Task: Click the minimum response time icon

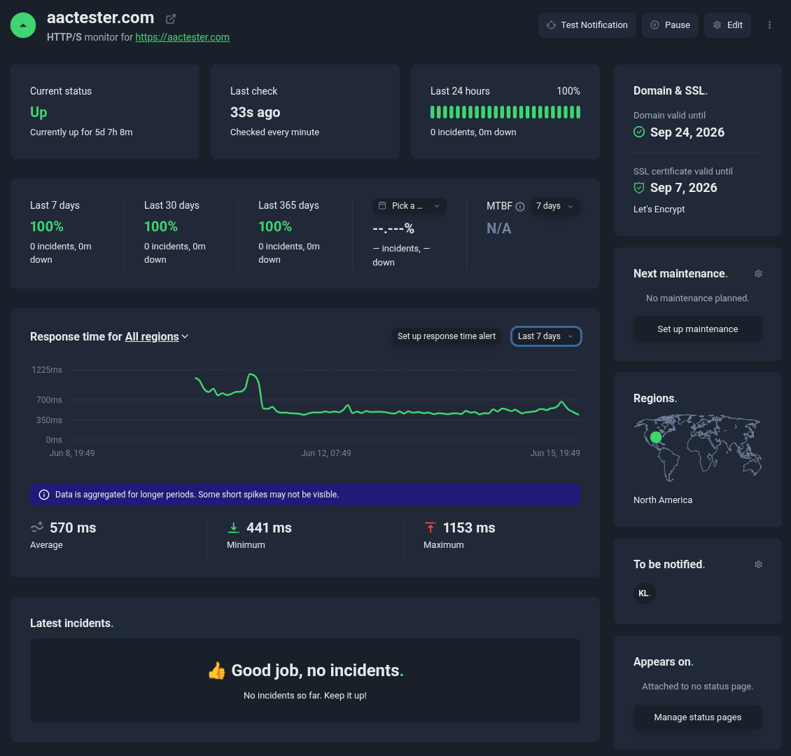Action: pyautogui.click(x=234, y=528)
